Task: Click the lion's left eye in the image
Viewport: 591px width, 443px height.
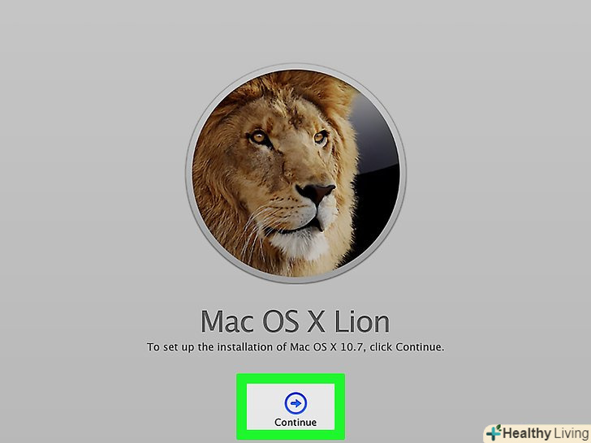Action: 258,137
